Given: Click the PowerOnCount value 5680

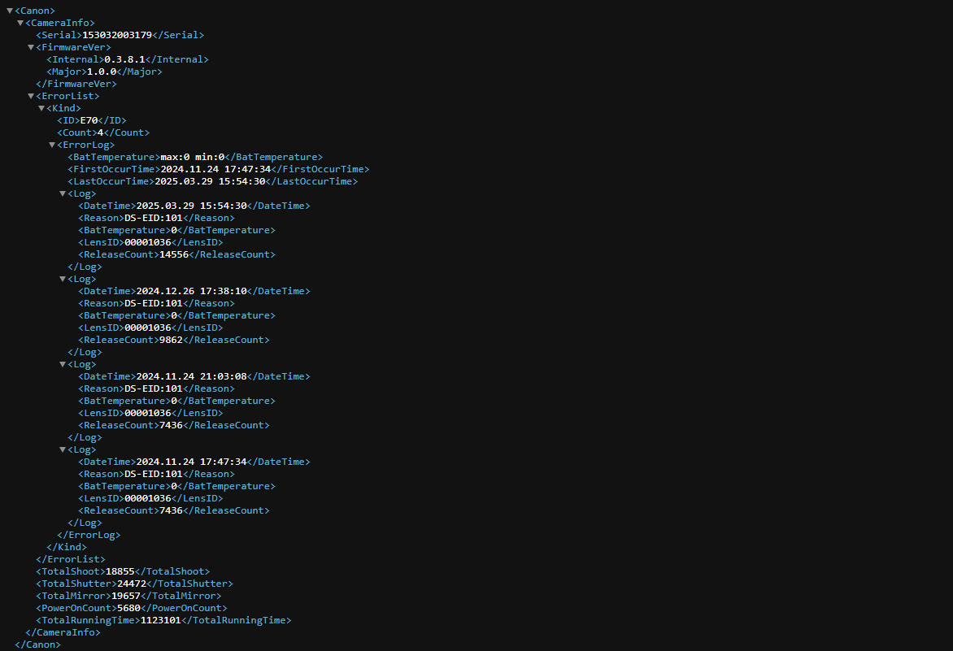Looking at the screenshot, I should coord(129,608).
